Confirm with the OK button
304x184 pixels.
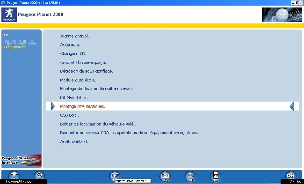pos(291,176)
